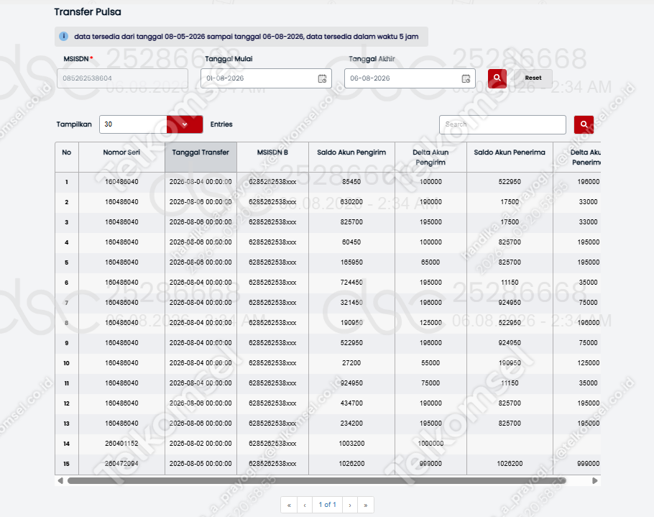
Task: Click the info icon in the data notice
Action: 63,36
